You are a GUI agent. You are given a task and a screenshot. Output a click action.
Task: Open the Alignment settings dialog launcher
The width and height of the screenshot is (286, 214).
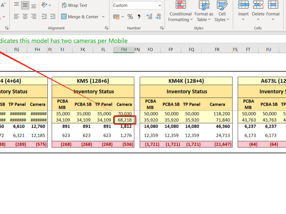pos(106,28)
